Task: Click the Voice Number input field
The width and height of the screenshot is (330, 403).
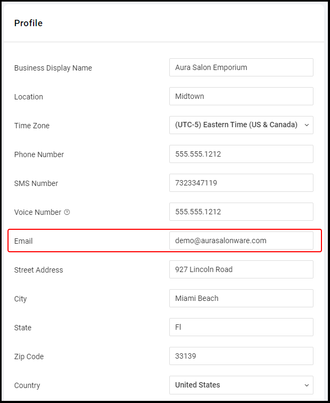Action: click(x=241, y=212)
